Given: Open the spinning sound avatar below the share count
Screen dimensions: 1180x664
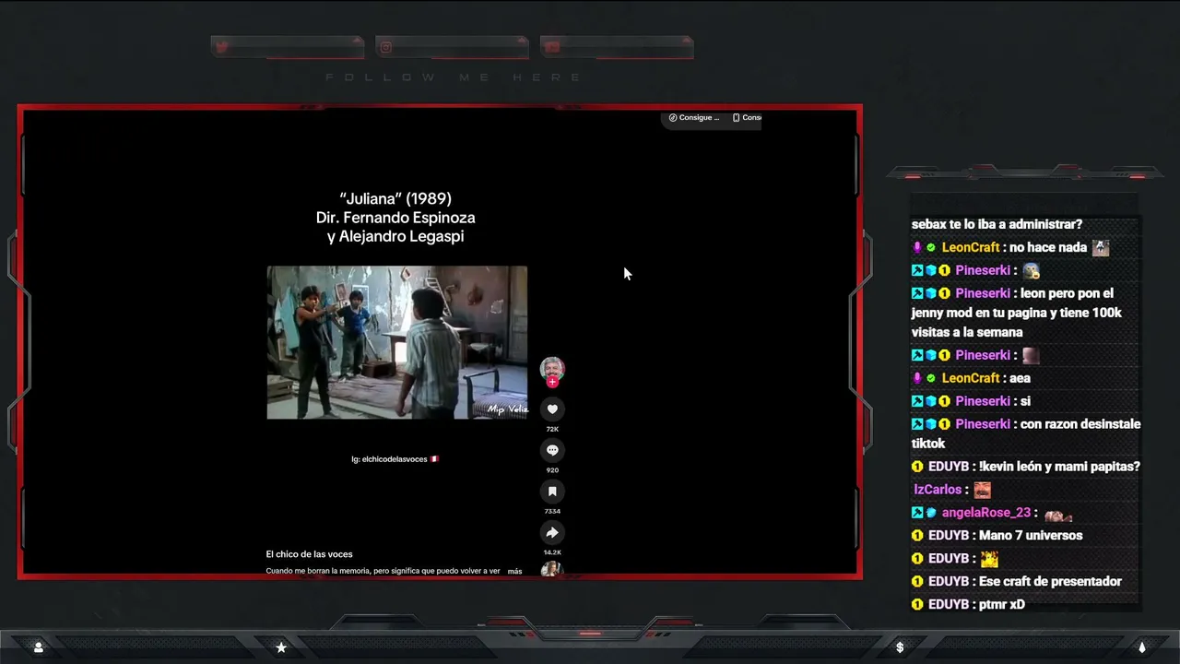Looking at the screenshot, I should pyautogui.click(x=551, y=568).
